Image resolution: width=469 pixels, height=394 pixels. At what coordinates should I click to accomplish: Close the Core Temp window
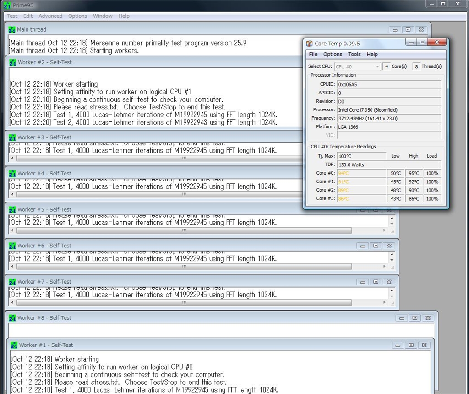[436, 42]
